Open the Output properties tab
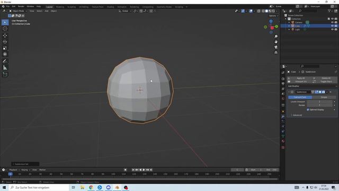The image size is (339, 191). [x=283, y=84]
